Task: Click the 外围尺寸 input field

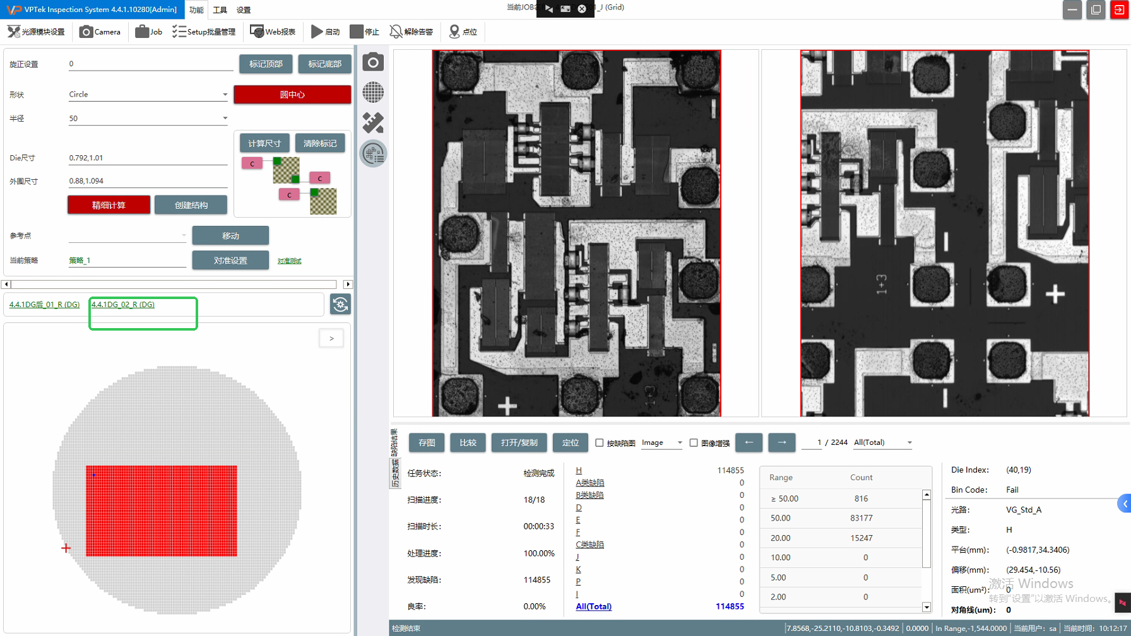Action: click(x=148, y=180)
